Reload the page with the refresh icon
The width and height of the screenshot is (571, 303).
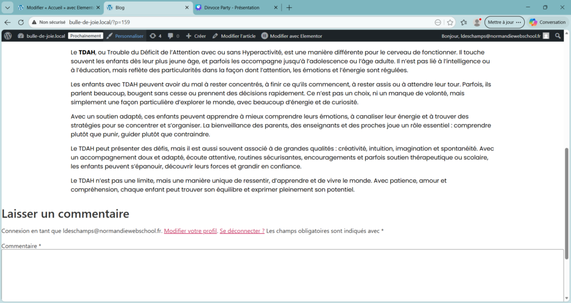pyautogui.click(x=21, y=22)
